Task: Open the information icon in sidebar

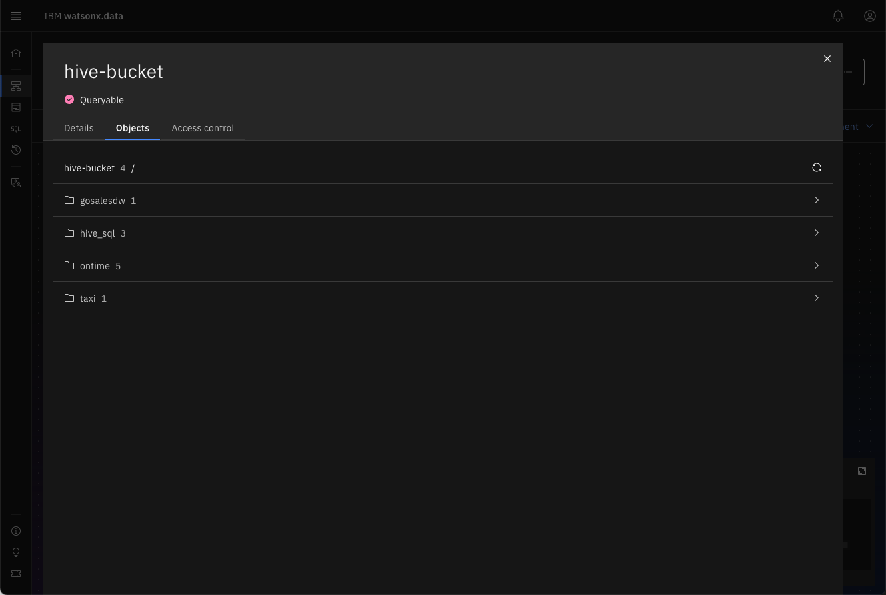Action: [16, 531]
